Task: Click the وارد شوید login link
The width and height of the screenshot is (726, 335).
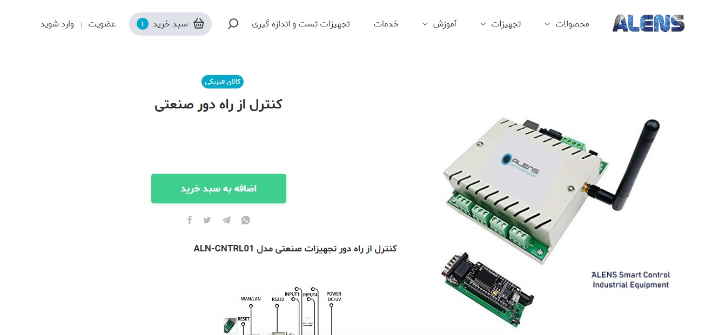Action: (57, 24)
